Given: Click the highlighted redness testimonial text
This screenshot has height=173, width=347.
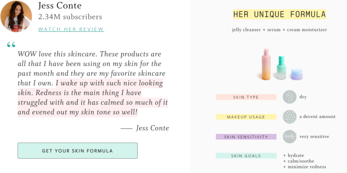Looking at the screenshot, I should coord(93,97).
